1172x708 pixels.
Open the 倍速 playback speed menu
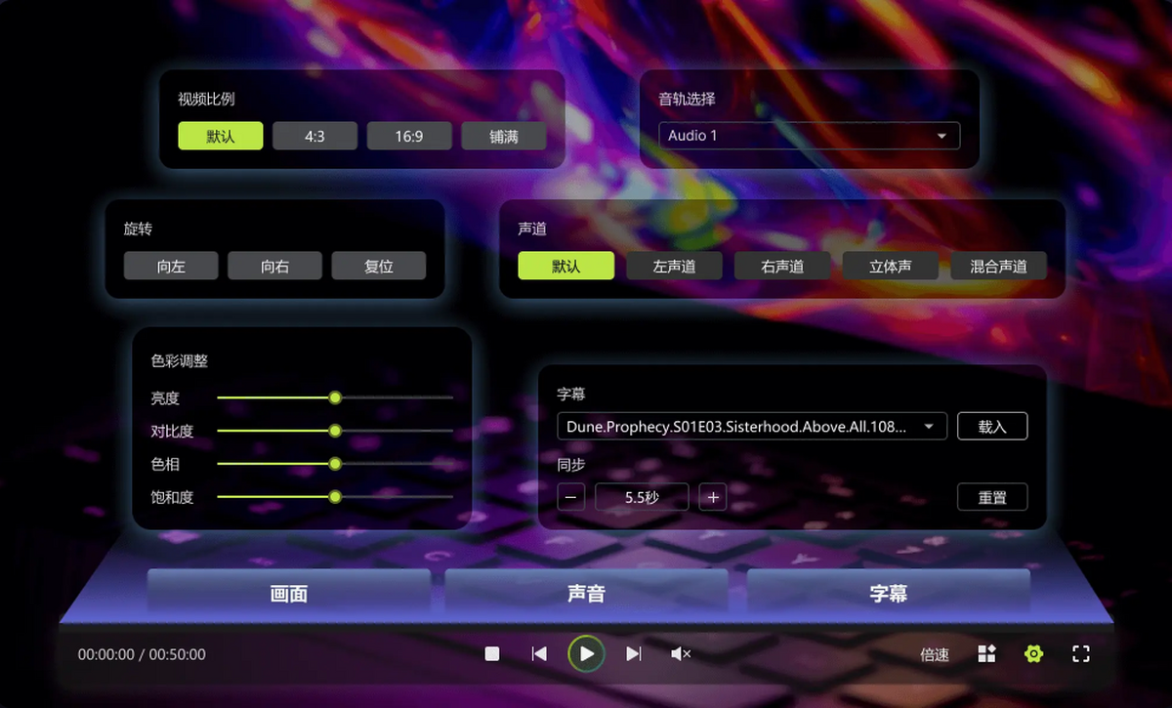(x=935, y=654)
